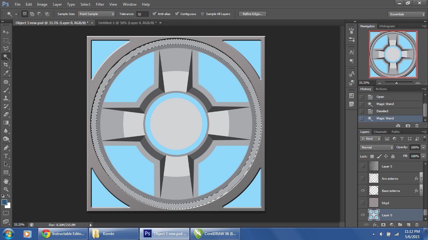Activate the Zoom tool
This screenshot has height=240, width=428.
[x=6, y=189]
